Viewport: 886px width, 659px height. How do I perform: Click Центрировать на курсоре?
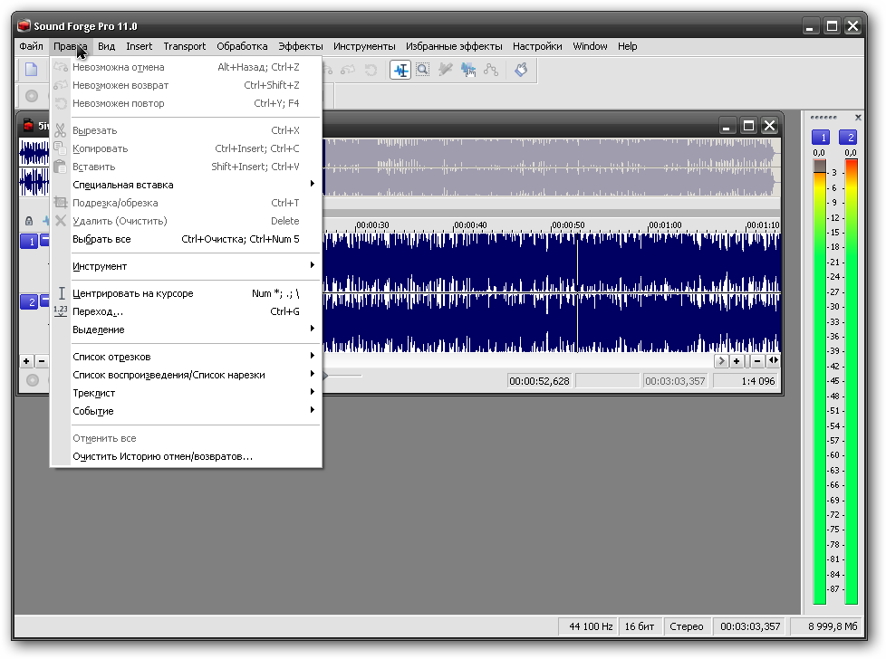(x=133, y=293)
